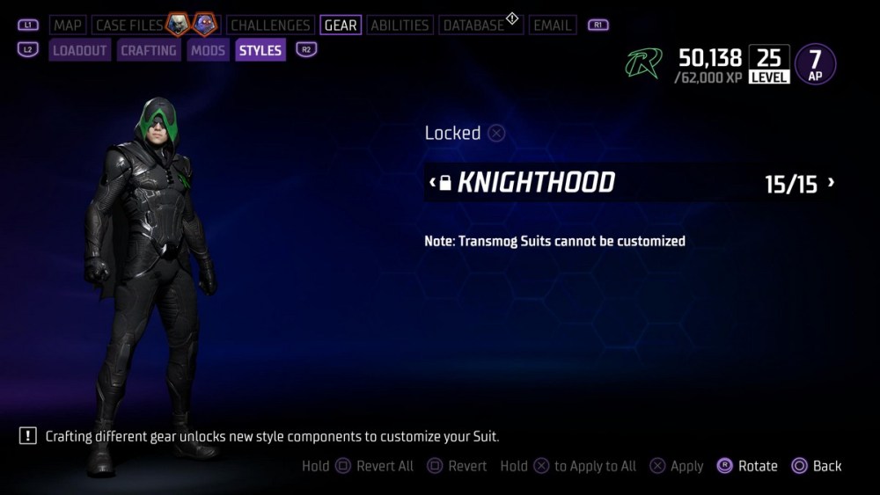Click the R2 trigger icon
880x495 pixels.
coord(306,50)
